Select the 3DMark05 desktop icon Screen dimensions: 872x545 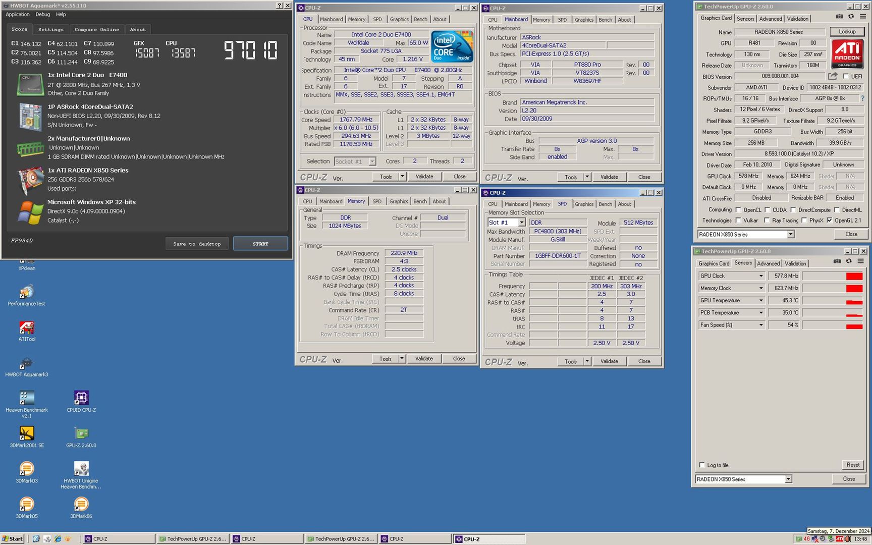(27, 508)
